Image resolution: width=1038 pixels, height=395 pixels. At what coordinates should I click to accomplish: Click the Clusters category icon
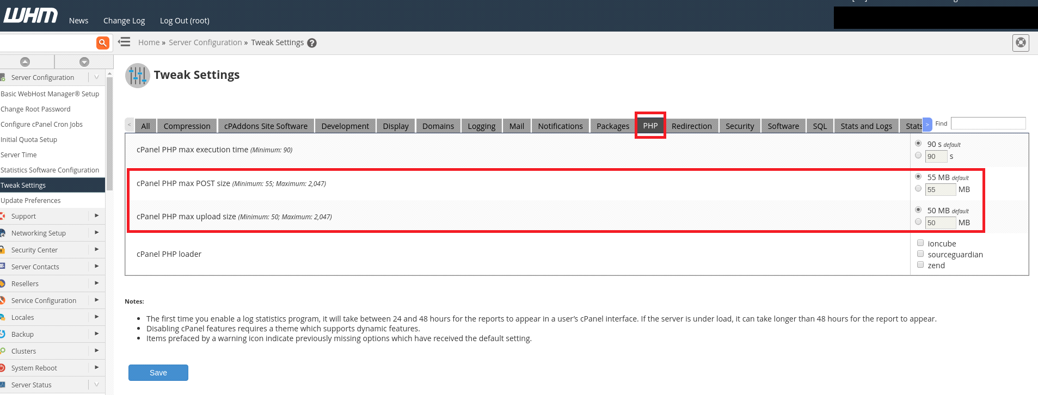pos(3,351)
